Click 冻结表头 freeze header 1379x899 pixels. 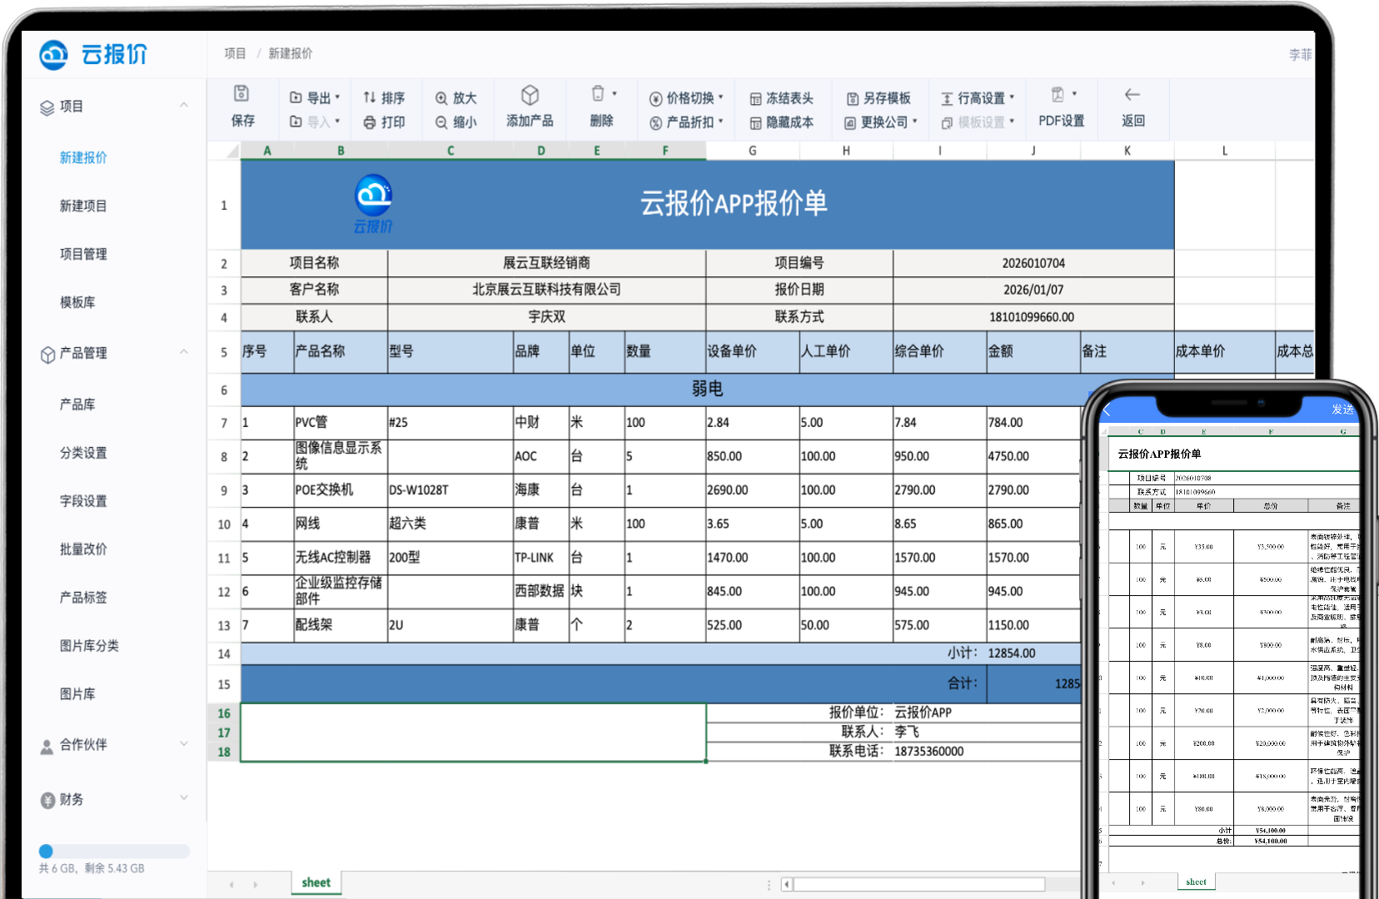point(781,98)
